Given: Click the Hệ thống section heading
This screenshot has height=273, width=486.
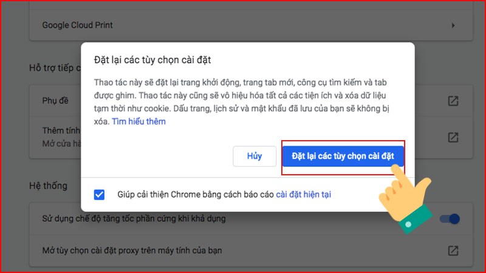Looking at the screenshot, I should [x=49, y=185].
